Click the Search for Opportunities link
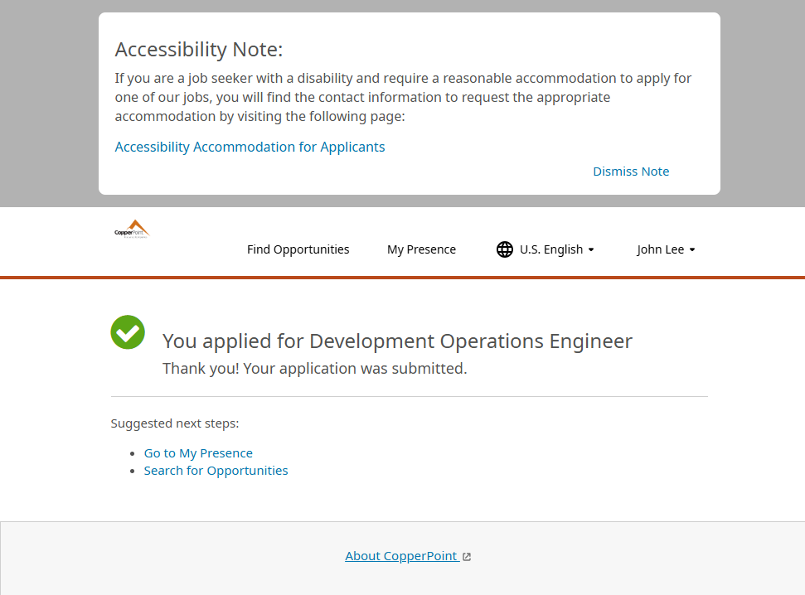Screen dimensions: 805x595 point(216,471)
